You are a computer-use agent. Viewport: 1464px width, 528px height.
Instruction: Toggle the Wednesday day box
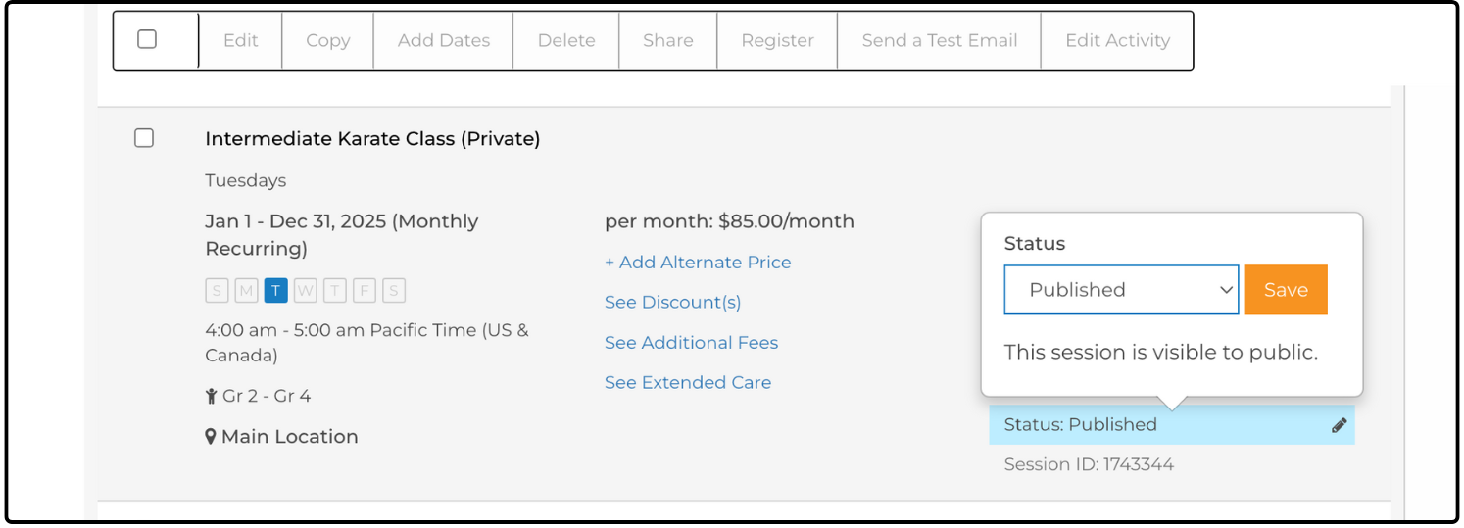point(306,290)
